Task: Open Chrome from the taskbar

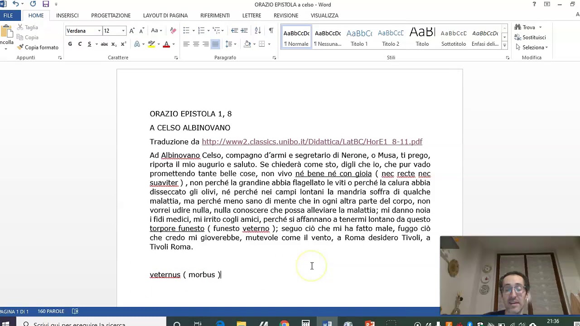Action: click(x=284, y=324)
